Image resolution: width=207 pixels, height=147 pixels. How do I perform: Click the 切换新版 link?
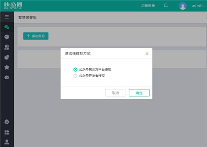point(148,6)
